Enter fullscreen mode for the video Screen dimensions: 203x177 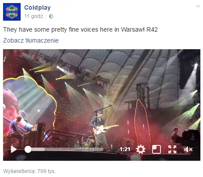pos(172,149)
